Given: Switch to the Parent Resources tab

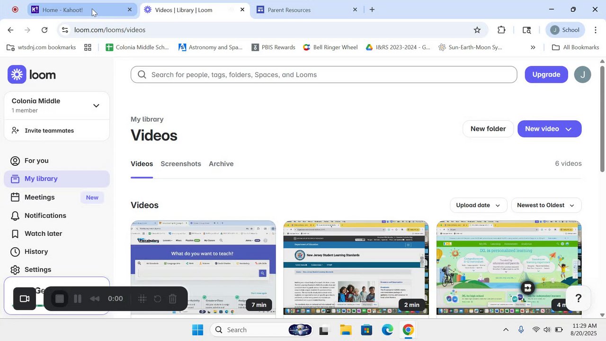Looking at the screenshot, I should tap(307, 10).
